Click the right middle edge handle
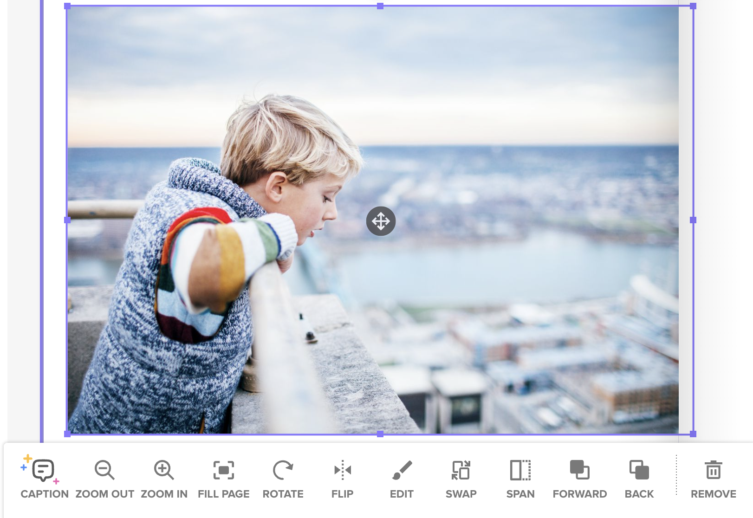Image resolution: width=753 pixels, height=518 pixels. [693, 220]
